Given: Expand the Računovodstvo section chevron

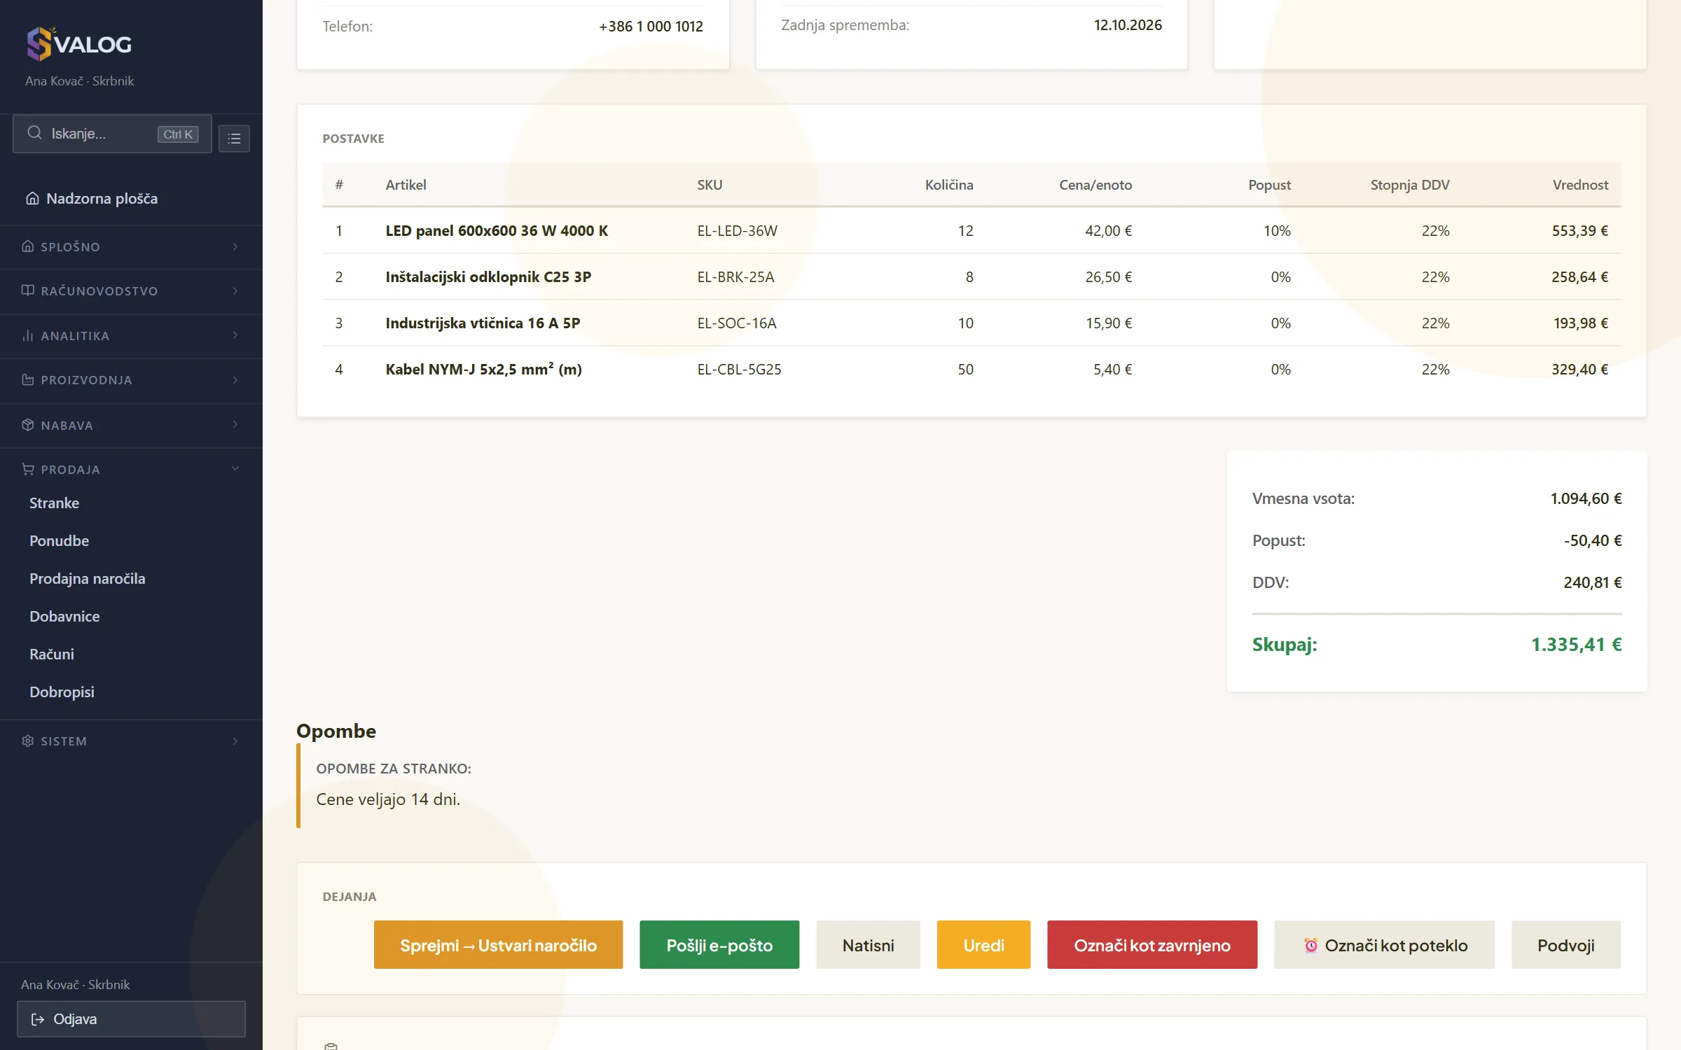Looking at the screenshot, I should click(235, 290).
